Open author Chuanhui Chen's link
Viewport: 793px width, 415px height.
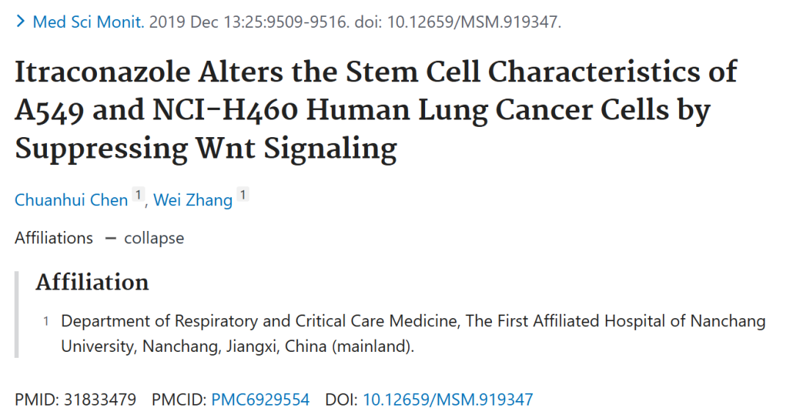(71, 200)
